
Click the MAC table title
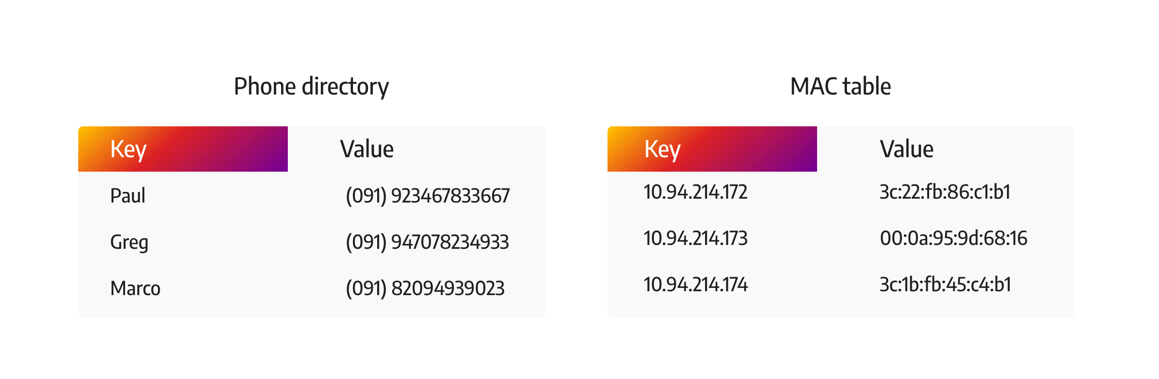click(840, 87)
